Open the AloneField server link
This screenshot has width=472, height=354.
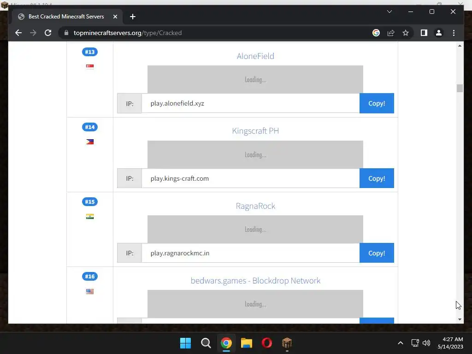pos(255,56)
